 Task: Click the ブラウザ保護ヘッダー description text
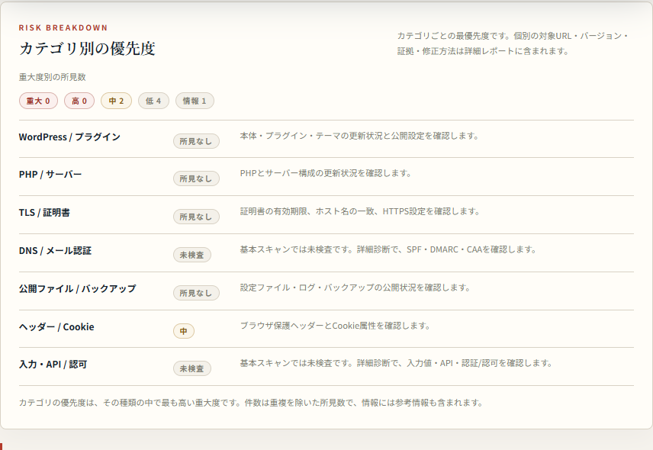point(335,326)
